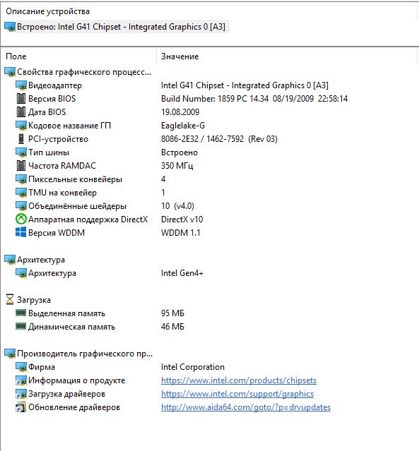Click the Видеоадаптер row icon
419x451 pixels.
[x=21, y=85]
